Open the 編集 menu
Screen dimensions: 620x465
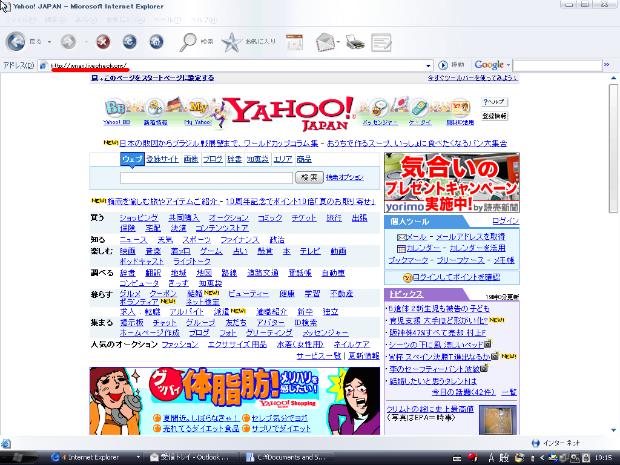point(55,20)
